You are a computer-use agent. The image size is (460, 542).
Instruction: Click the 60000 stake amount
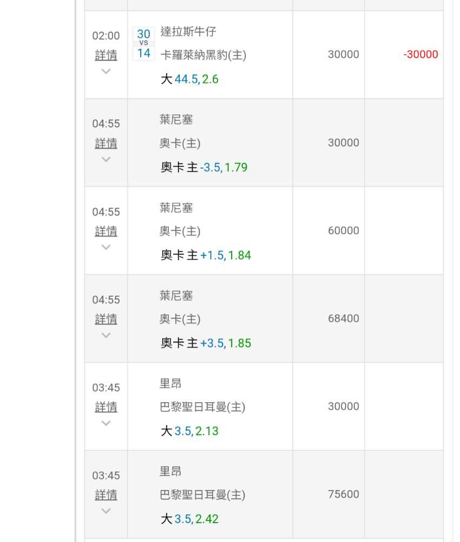click(343, 230)
